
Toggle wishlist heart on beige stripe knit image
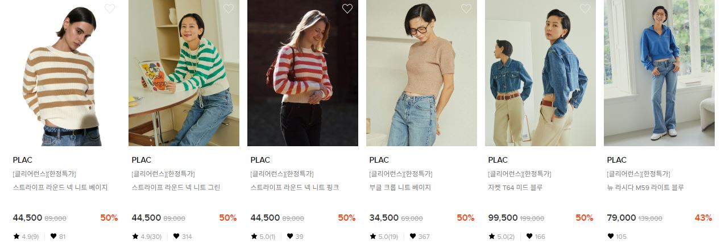[110, 9]
